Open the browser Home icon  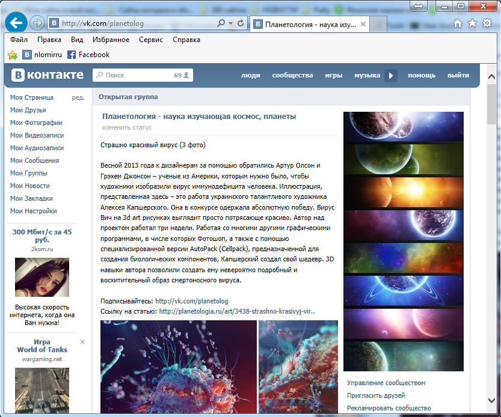coord(458,23)
